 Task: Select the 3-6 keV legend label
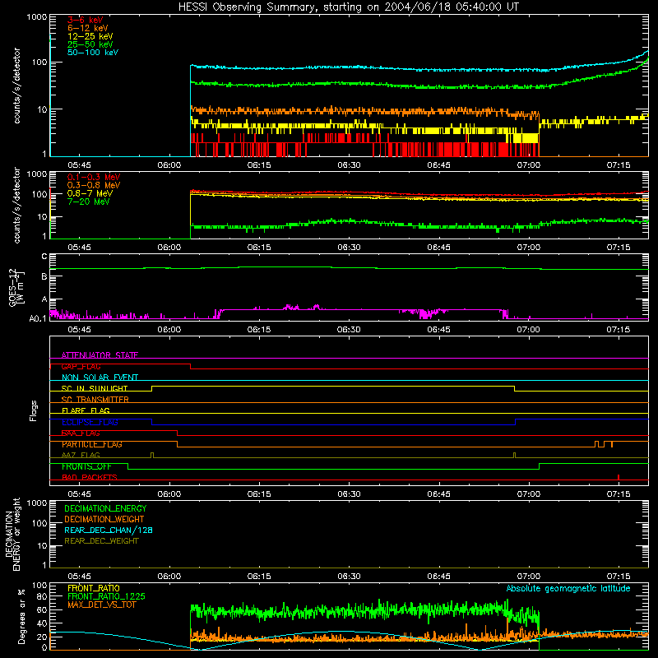pos(85,20)
